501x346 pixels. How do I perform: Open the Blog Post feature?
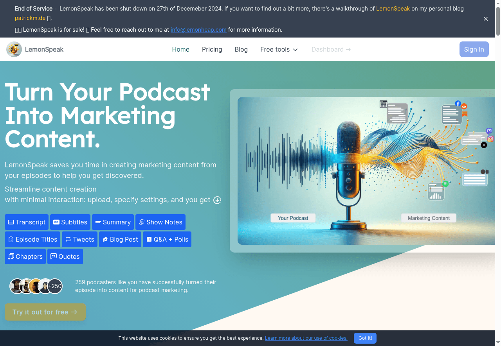pos(120,239)
